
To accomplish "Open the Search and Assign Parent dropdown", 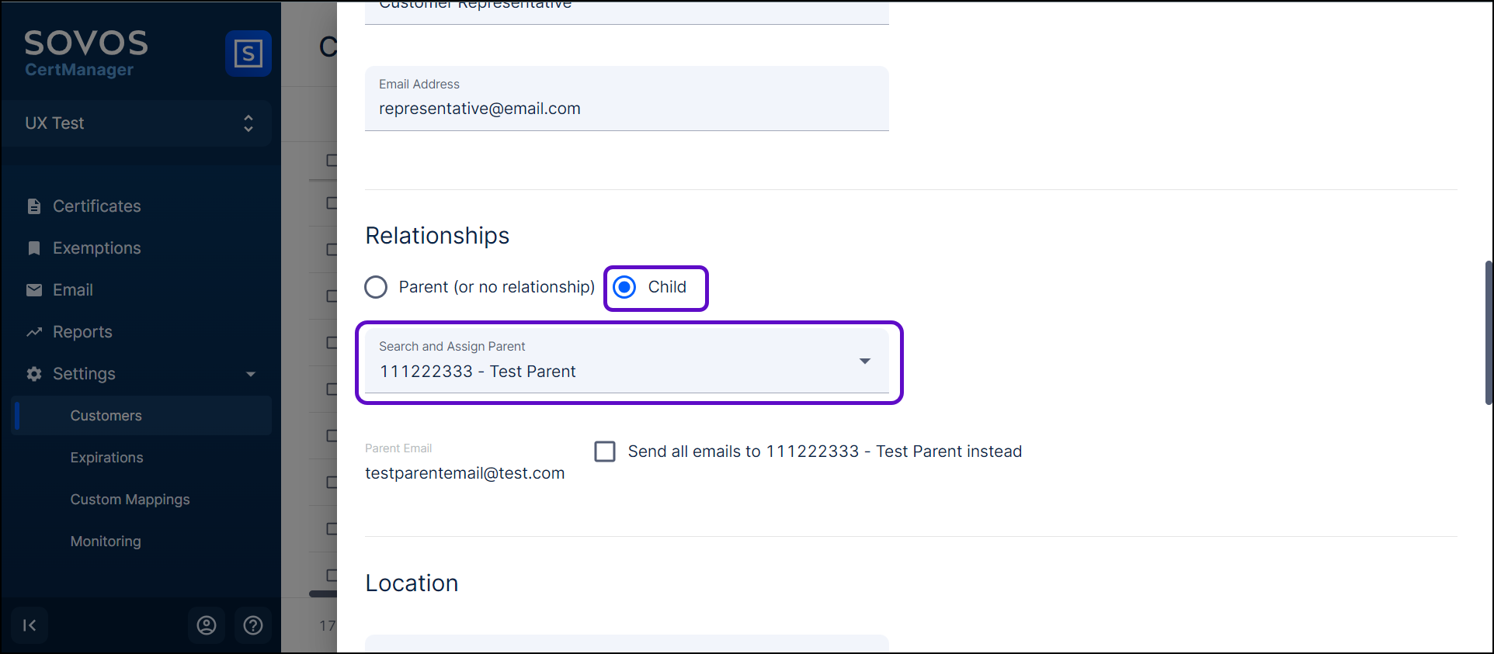I will pos(864,362).
